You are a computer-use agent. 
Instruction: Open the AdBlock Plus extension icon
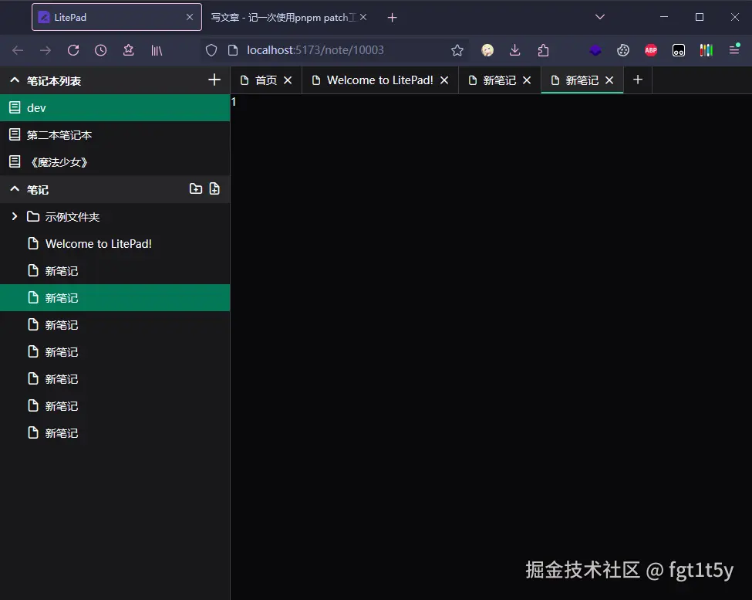[x=650, y=49]
